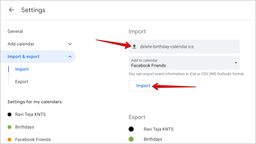The image size is (256, 144).
Task: Click the Settings page title
Action: [33, 10]
